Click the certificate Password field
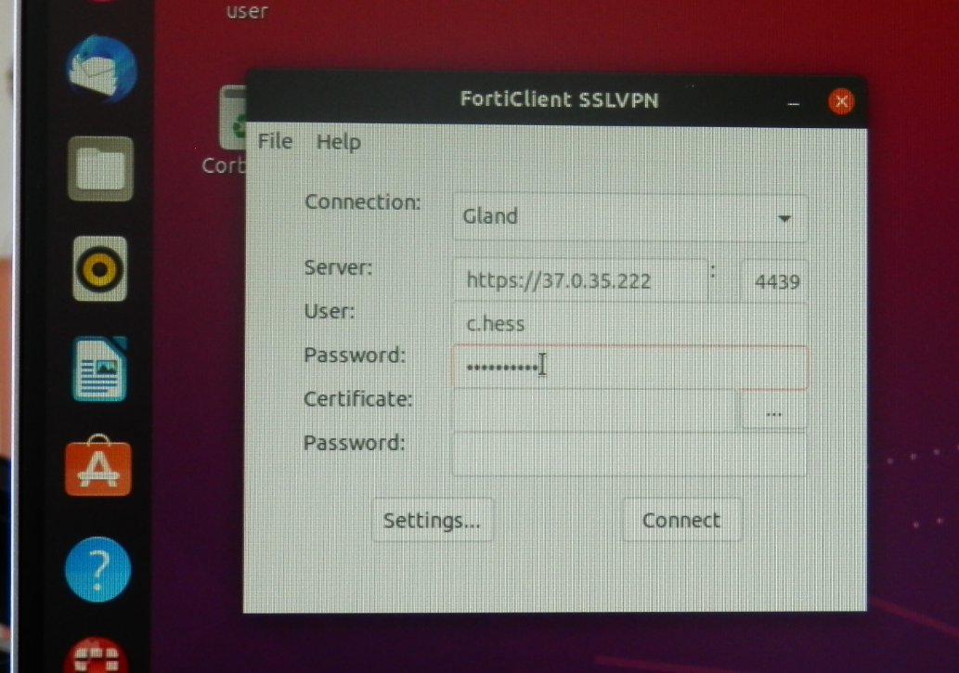 pyautogui.click(x=629, y=453)
